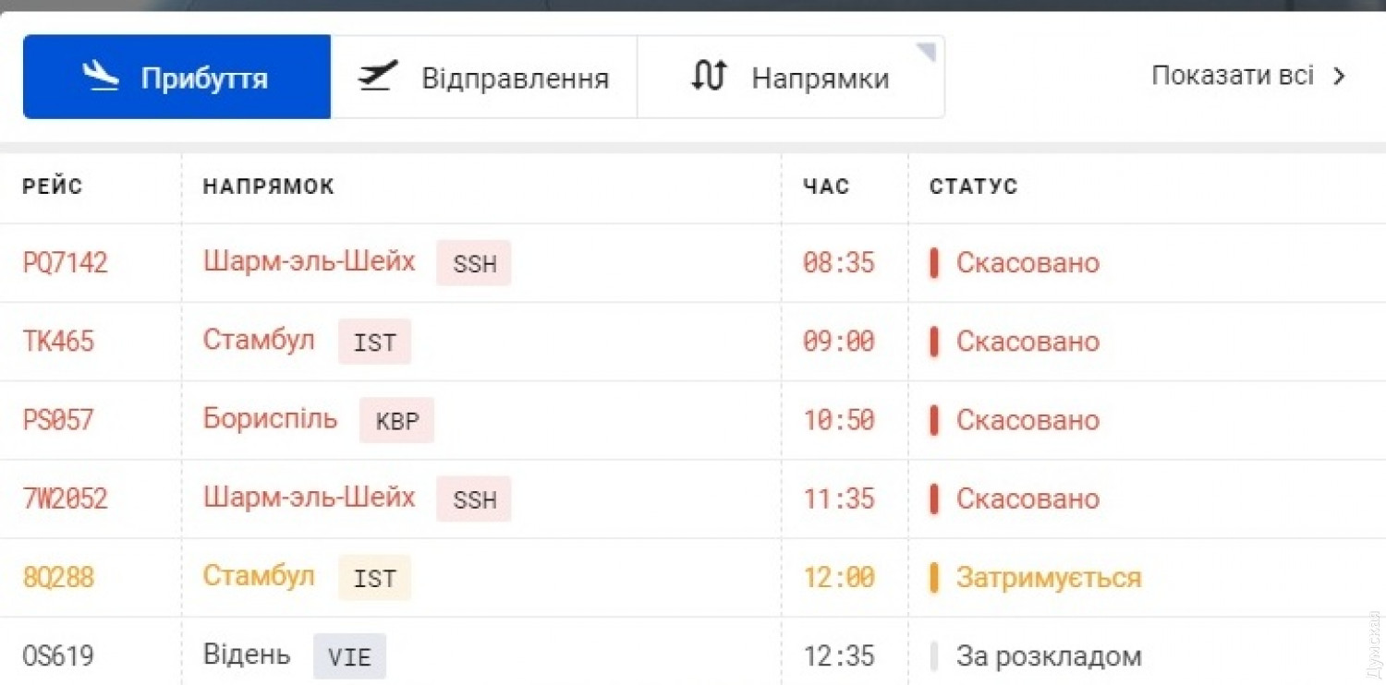
Task: Click the arrivals plane icon
Action: [101, 77]
